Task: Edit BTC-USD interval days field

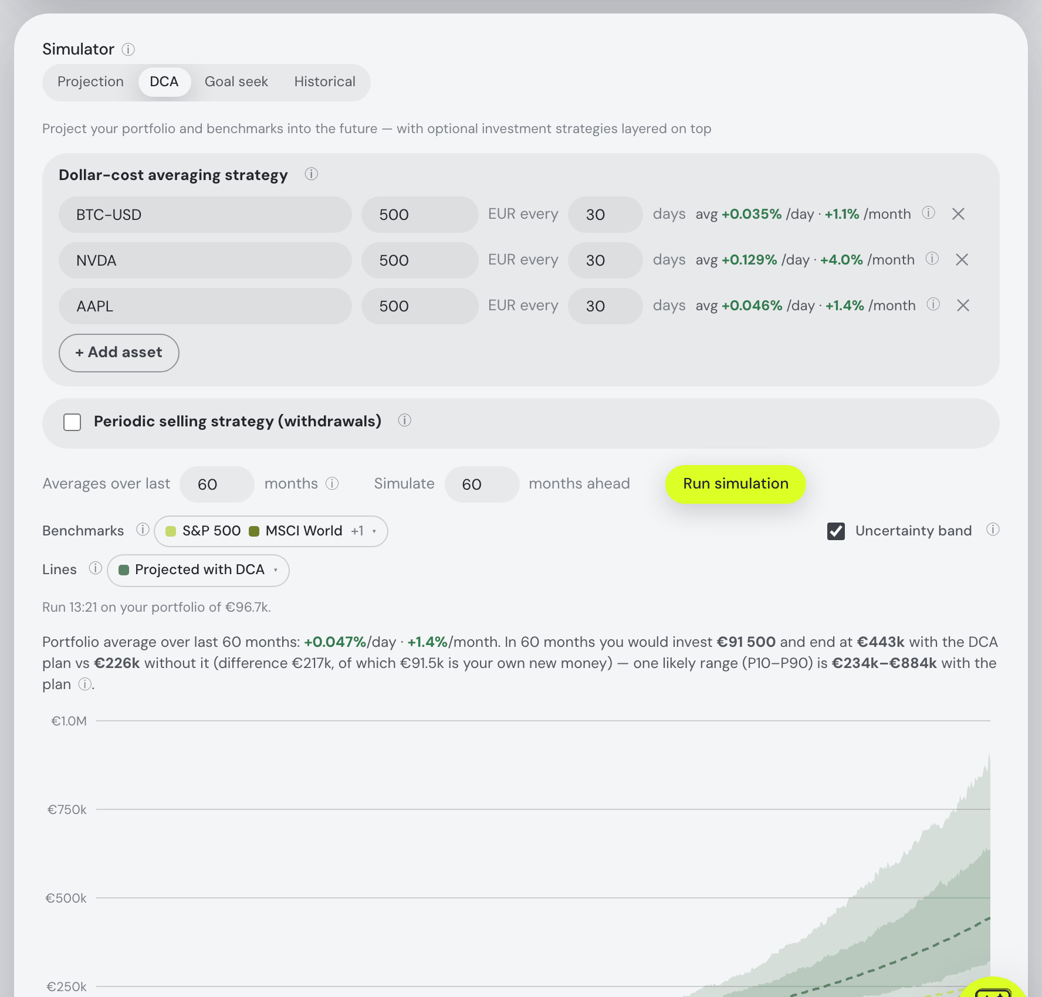Action: click(605, 215)
